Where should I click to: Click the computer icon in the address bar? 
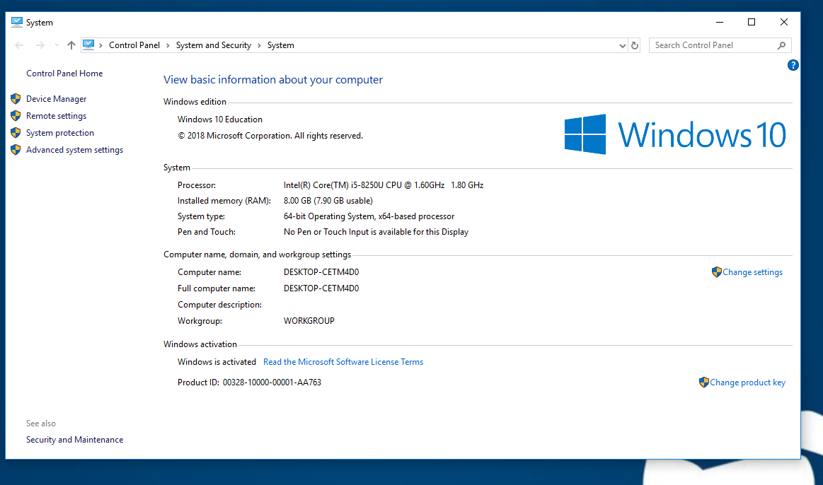pyautogui.click(x=88, y=45)
